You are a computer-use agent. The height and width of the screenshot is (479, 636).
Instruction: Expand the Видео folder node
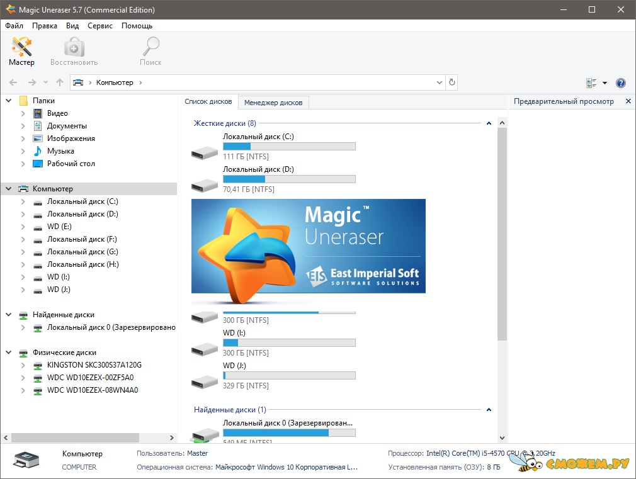point(23,113)
